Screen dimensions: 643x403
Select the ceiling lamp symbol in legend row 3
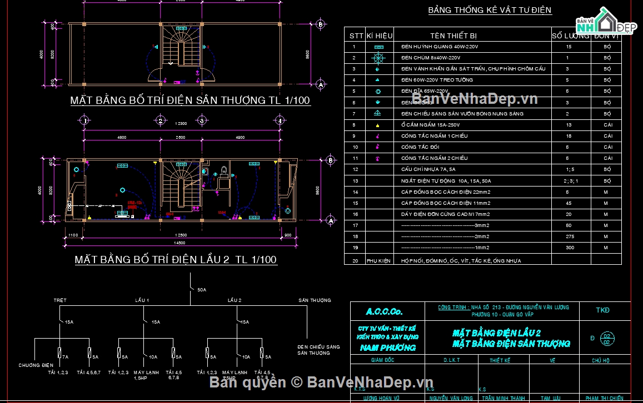coord(378,69)
